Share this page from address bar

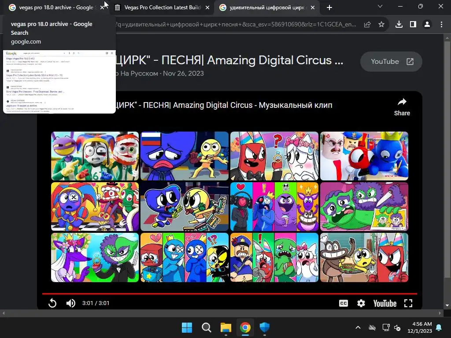tap(367, 25)
